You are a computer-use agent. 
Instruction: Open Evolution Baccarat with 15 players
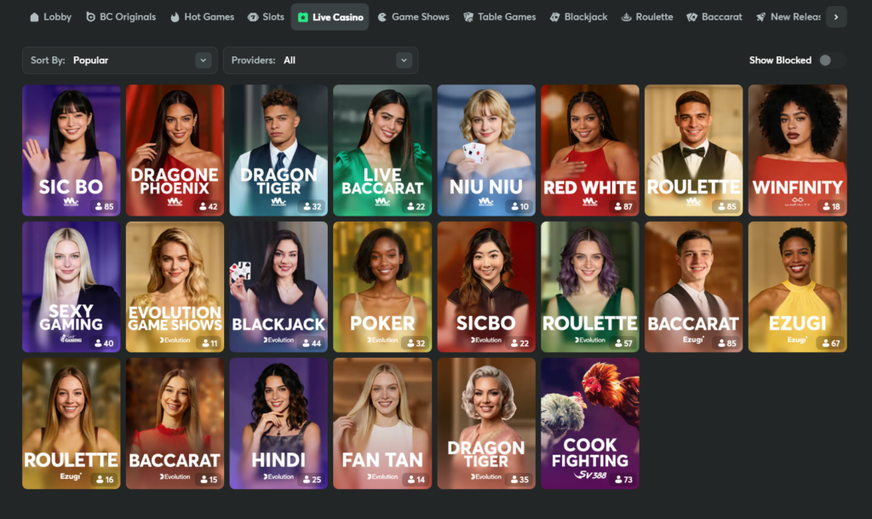175,424
